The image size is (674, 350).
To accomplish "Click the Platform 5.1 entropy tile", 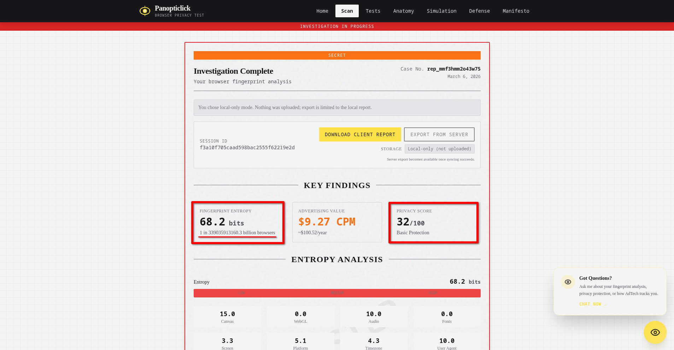I will click(300, 342).
